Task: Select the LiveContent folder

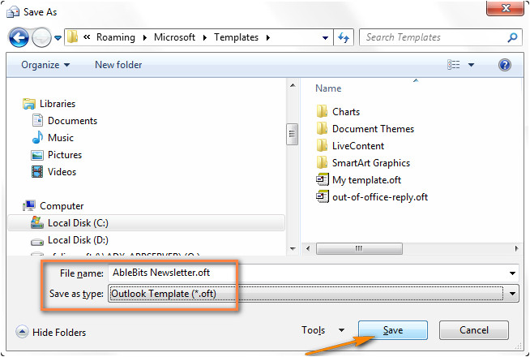Action: tap(358, 146)
